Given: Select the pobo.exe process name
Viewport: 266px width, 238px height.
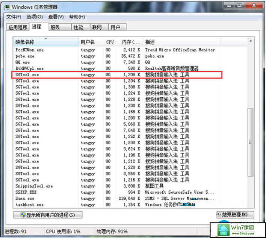Looking at the screenshot, I should click(x=25, y=56).
